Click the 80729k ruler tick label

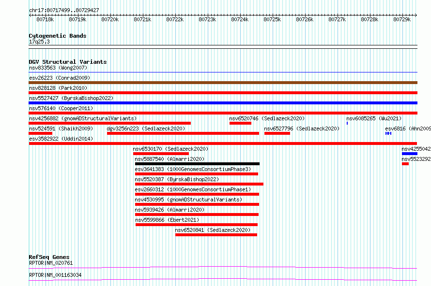click(x=402, y=19)
